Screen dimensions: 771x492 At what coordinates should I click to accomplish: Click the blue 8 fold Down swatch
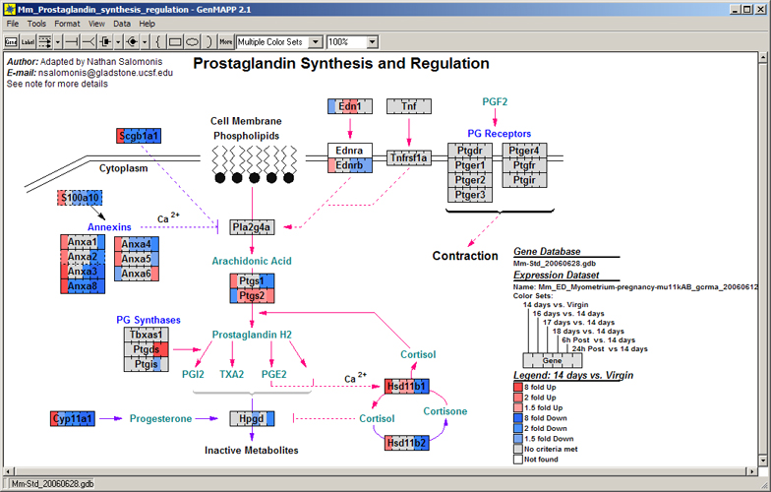517,417
